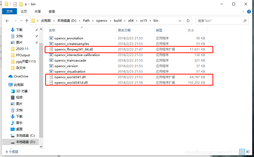The width and height of the screenshot is (254, 157).
Task: Click the Back navigation arrow
Action: pos(7,21)
